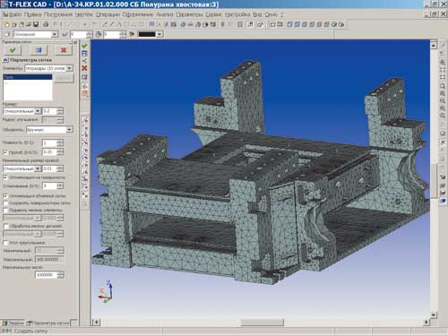
Task: Click the pencil icon at the top of the right toolbar
Action: pyautogui.click(x=443, y=46)
